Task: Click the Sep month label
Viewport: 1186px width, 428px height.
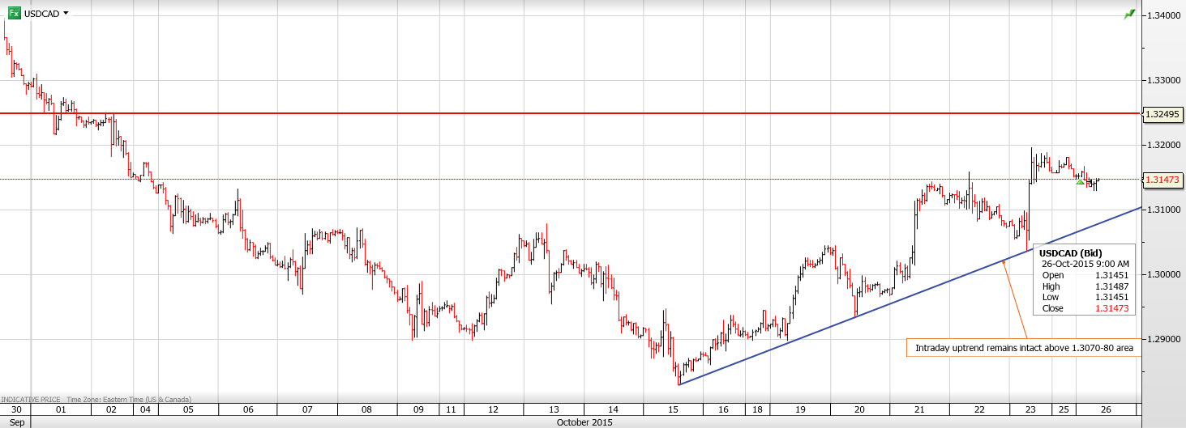Action: click(x=17, y=422)
